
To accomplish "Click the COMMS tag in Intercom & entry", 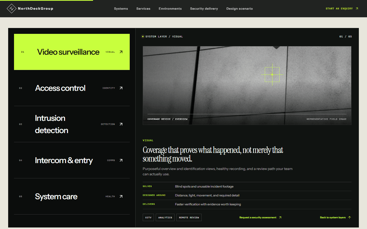I will click(111, 160).
